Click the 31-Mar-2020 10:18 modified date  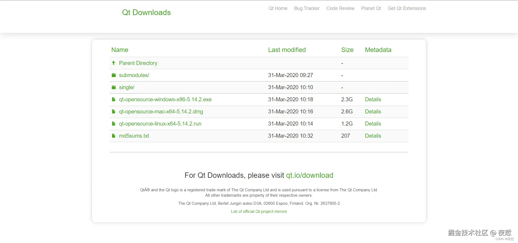click(291, 99)
